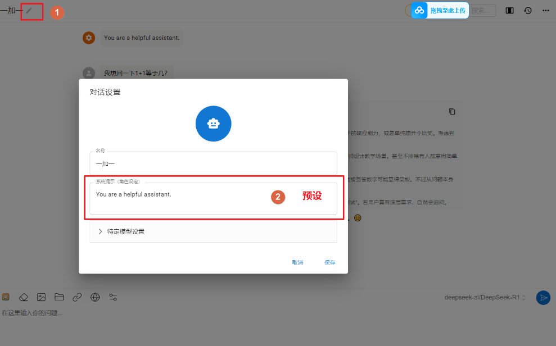Screen dimensions: 556x346
Task: Click the message input box placeholder
Action: point(32,313)
